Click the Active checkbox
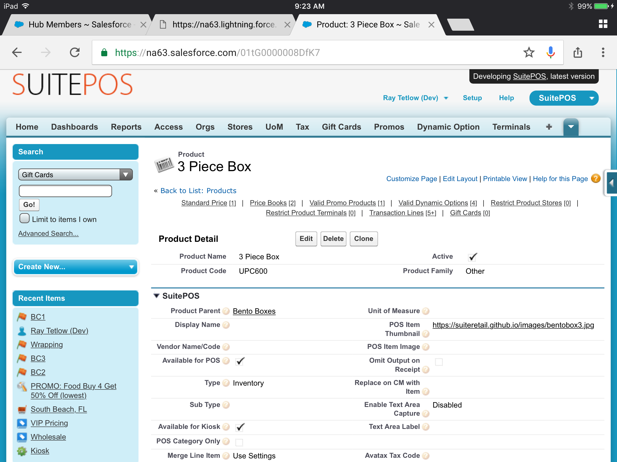The width and height of the screenshot is (617, 462). 473,257
